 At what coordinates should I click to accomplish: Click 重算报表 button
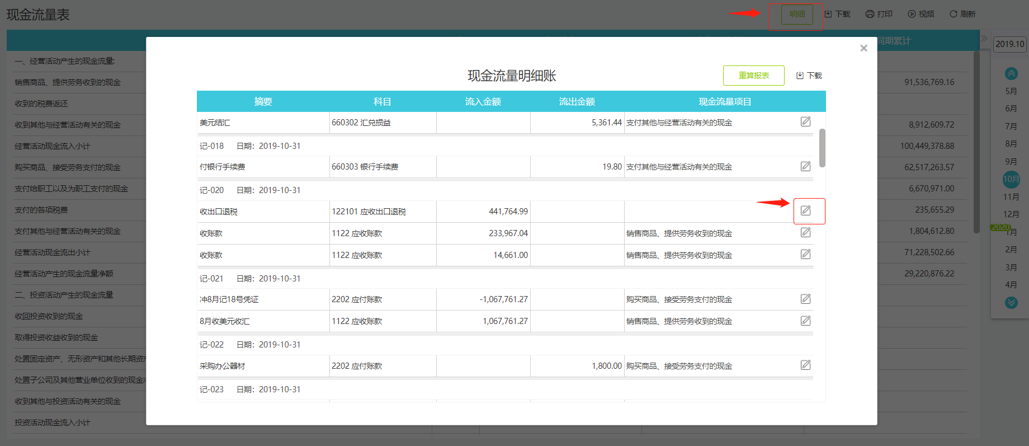[x=753, y=76]
